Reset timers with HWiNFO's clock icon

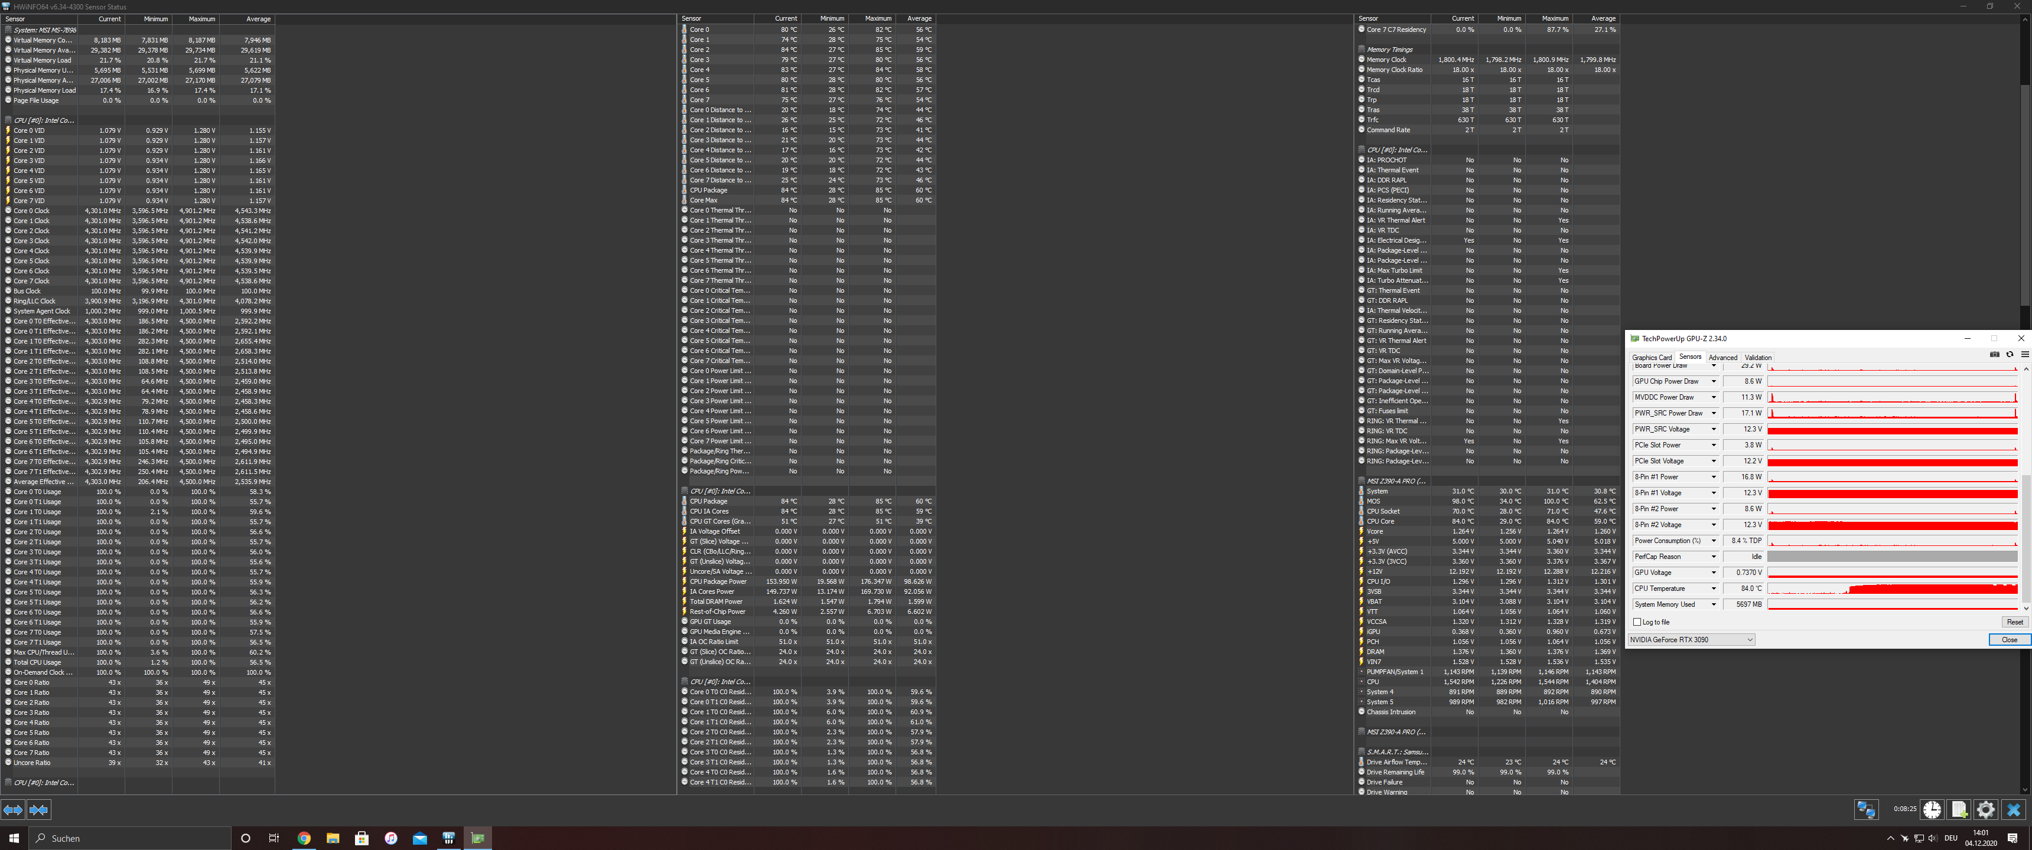coord(1933,810)
